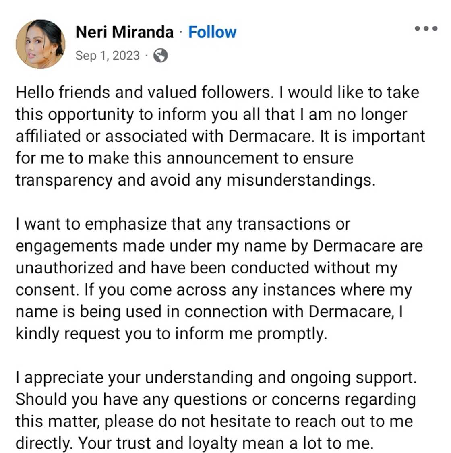Open Neri Miranda's profile picture

pyautogui.click(x=40, y=44)
